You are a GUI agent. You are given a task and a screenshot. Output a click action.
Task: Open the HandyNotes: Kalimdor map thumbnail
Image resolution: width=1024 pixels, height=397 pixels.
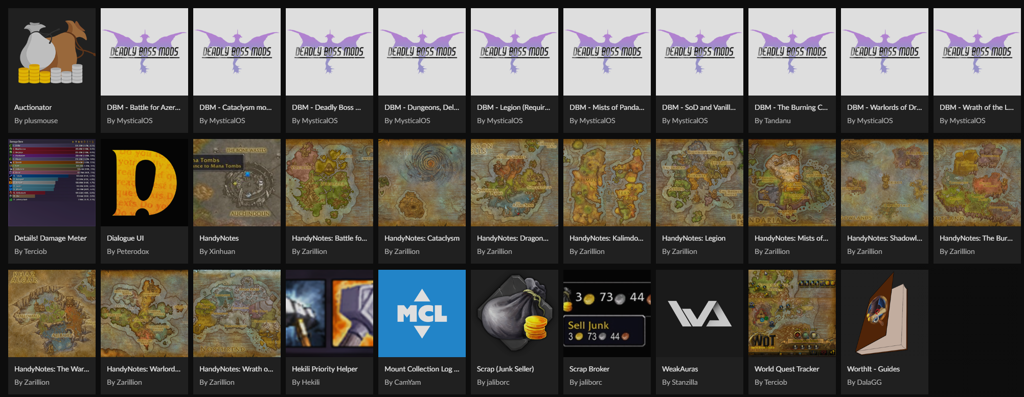[x=607, y=182]
